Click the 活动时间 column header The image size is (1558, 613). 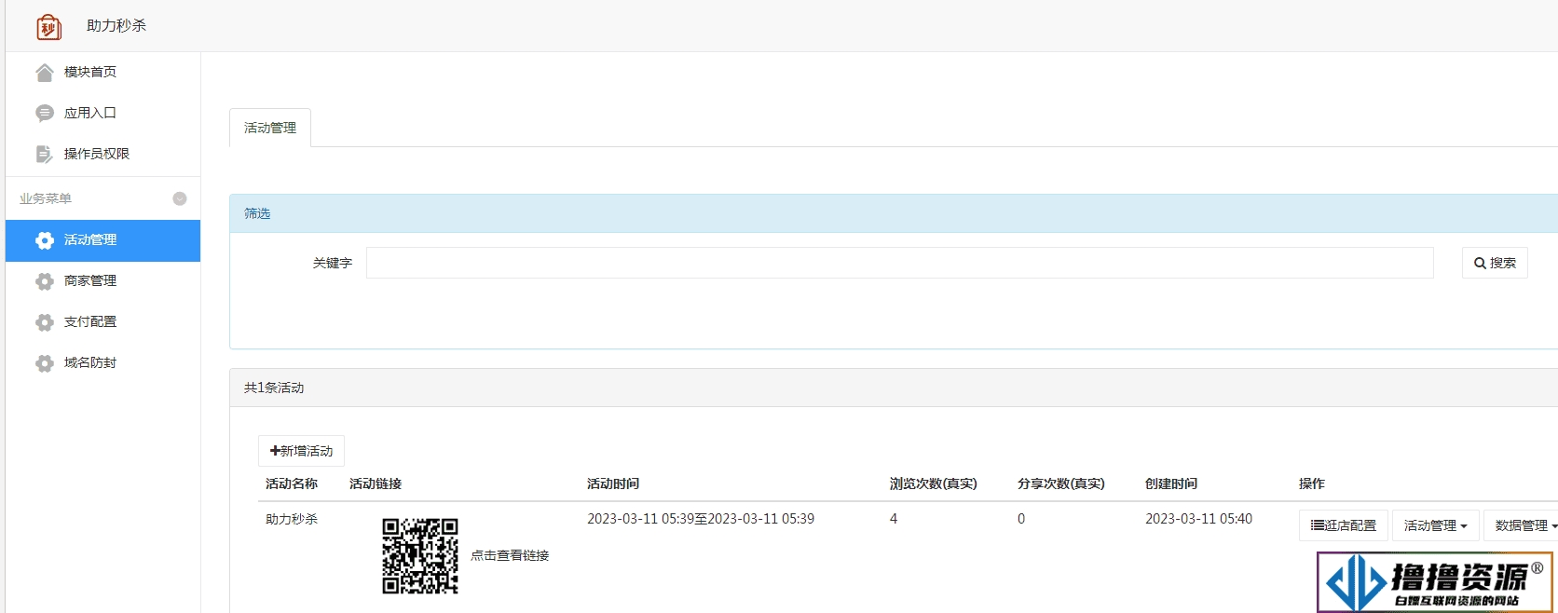[613, 484]
